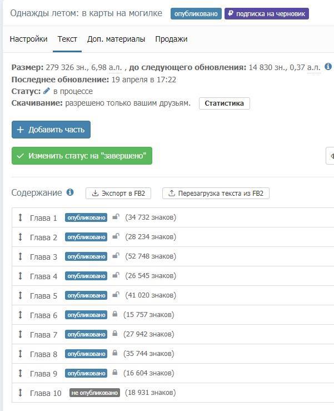
Task: Click the reorder arrow icon for Глава 10
Action: (x=21, y=393)
